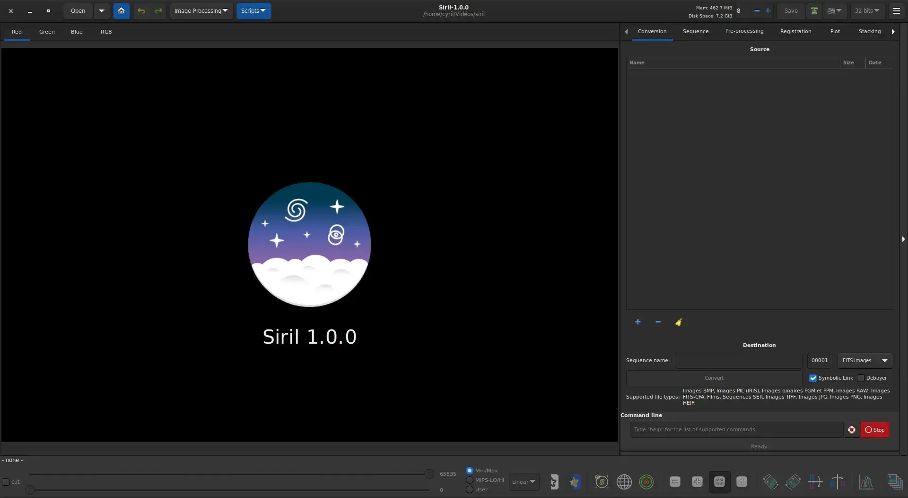This screenshot has height=498, width=908.
Task: Enable the Debayer option
Action: tap(860, 378)
